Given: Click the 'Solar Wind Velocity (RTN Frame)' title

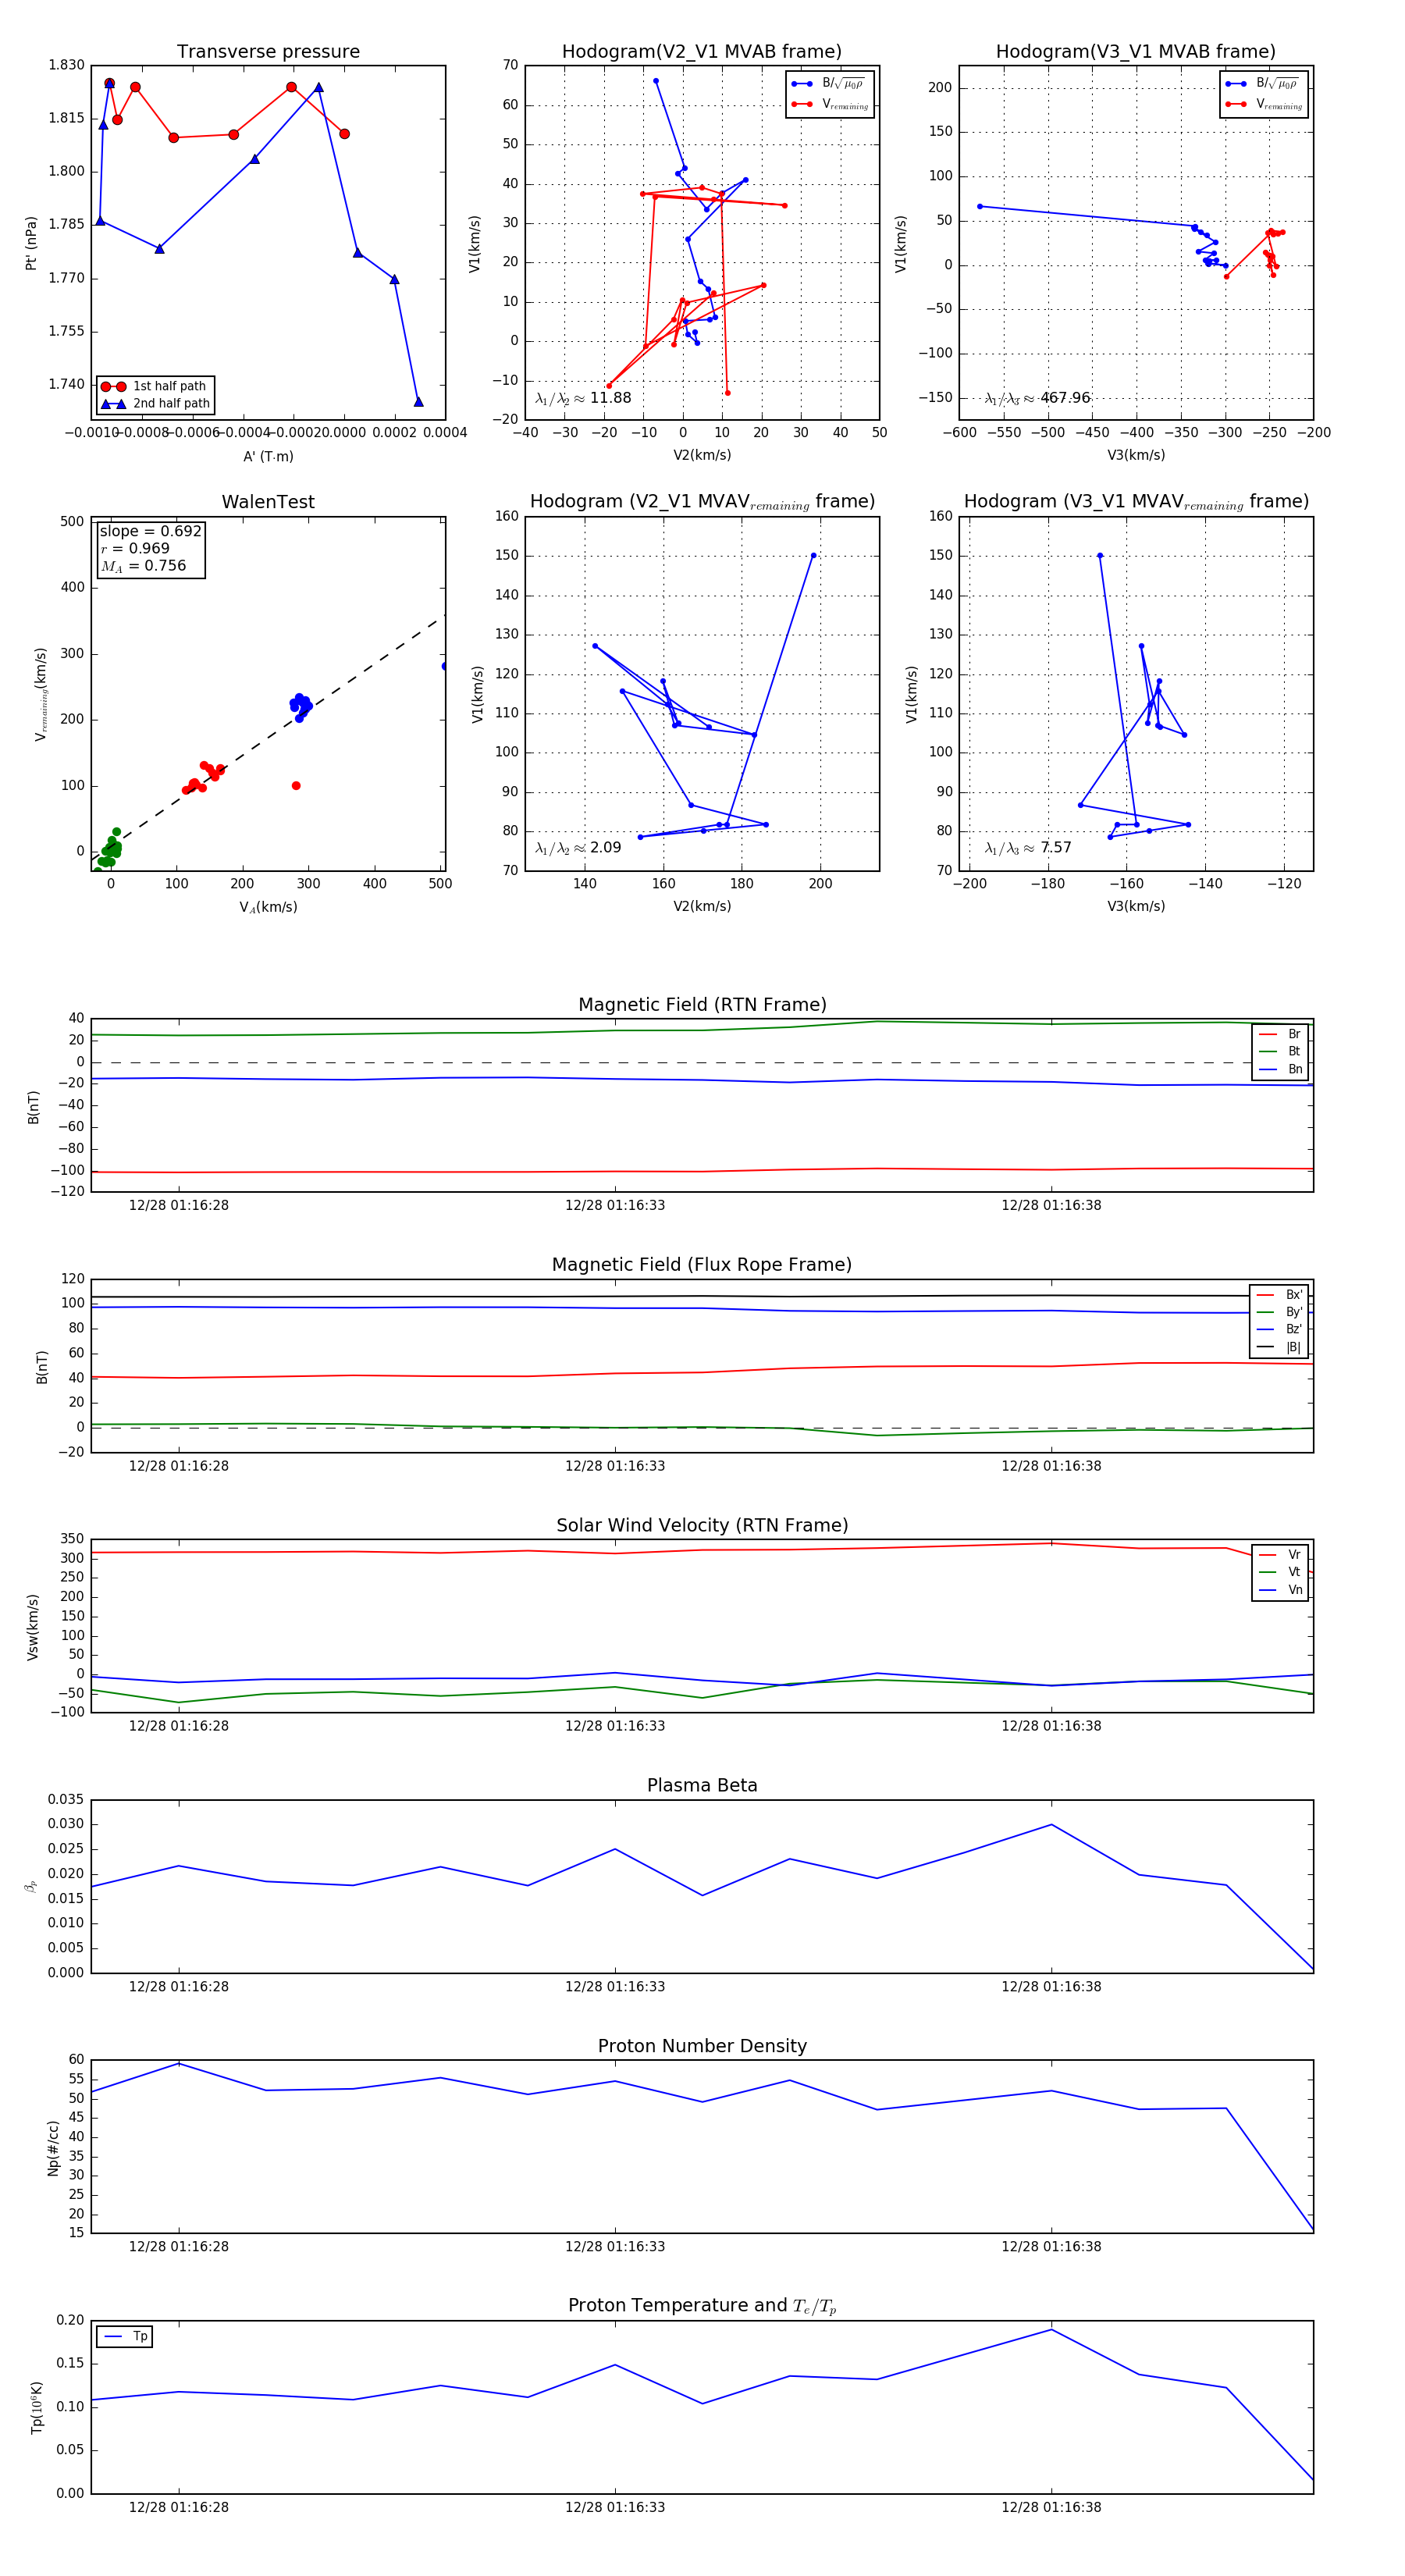Looking at the screenshot, I should tap(702, 1525).
